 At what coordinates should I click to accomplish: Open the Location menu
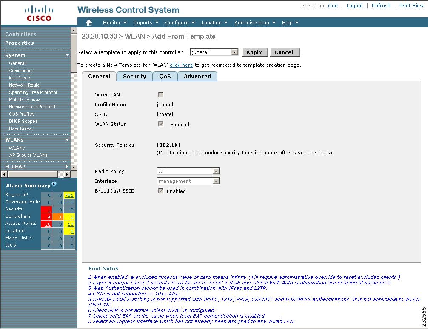click(214, 23)
